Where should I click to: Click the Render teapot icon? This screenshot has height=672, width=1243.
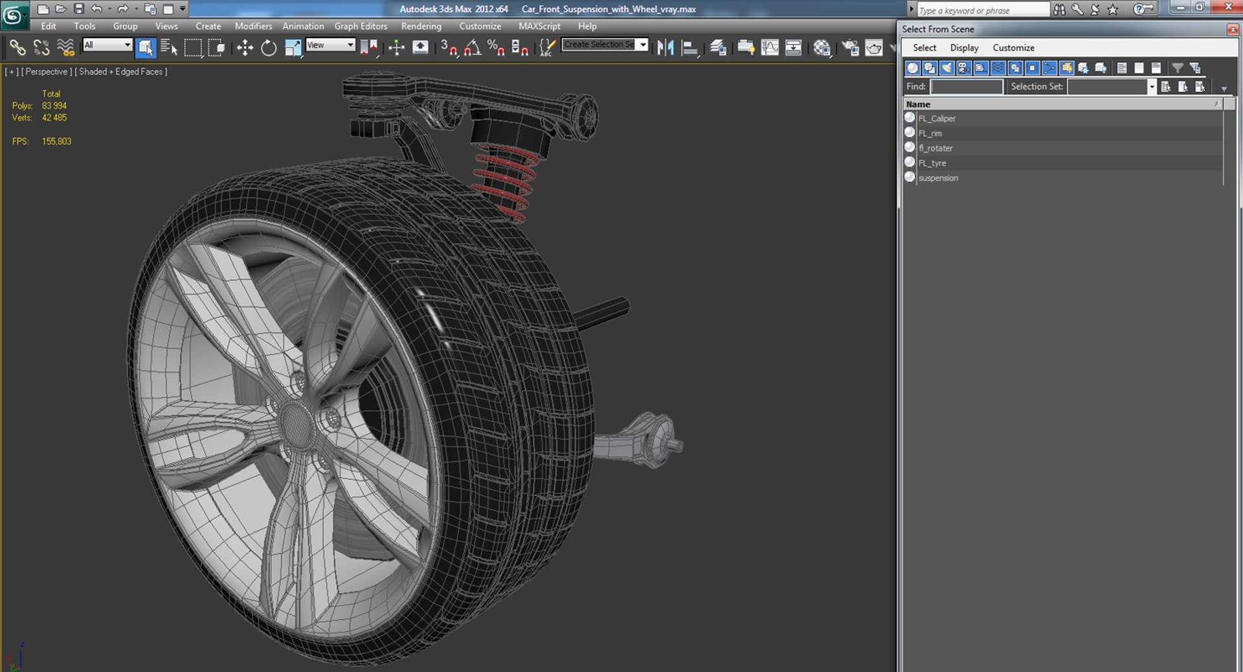[x=874, y=47]
